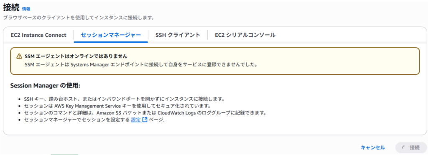Click the external link icon beside 設定
The width and height of the screenshot is (428, 155).
pos(145,119)
